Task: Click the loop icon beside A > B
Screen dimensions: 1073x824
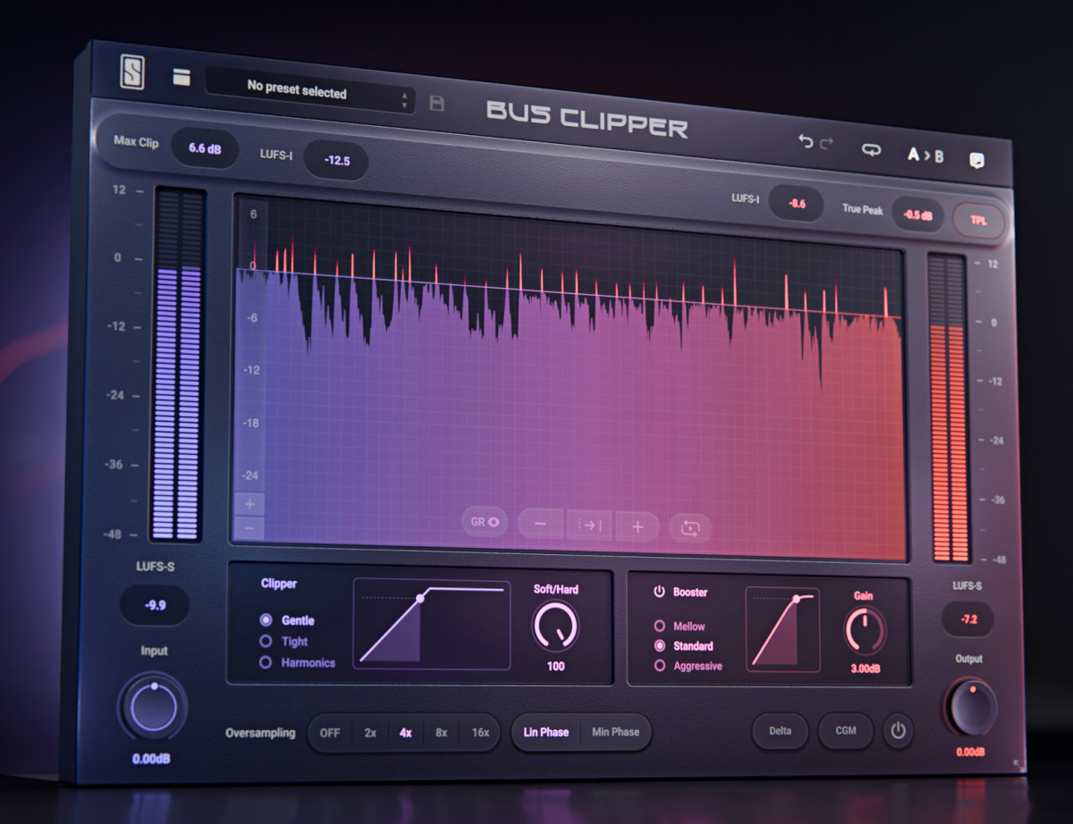Action: (x=870, y=150)
